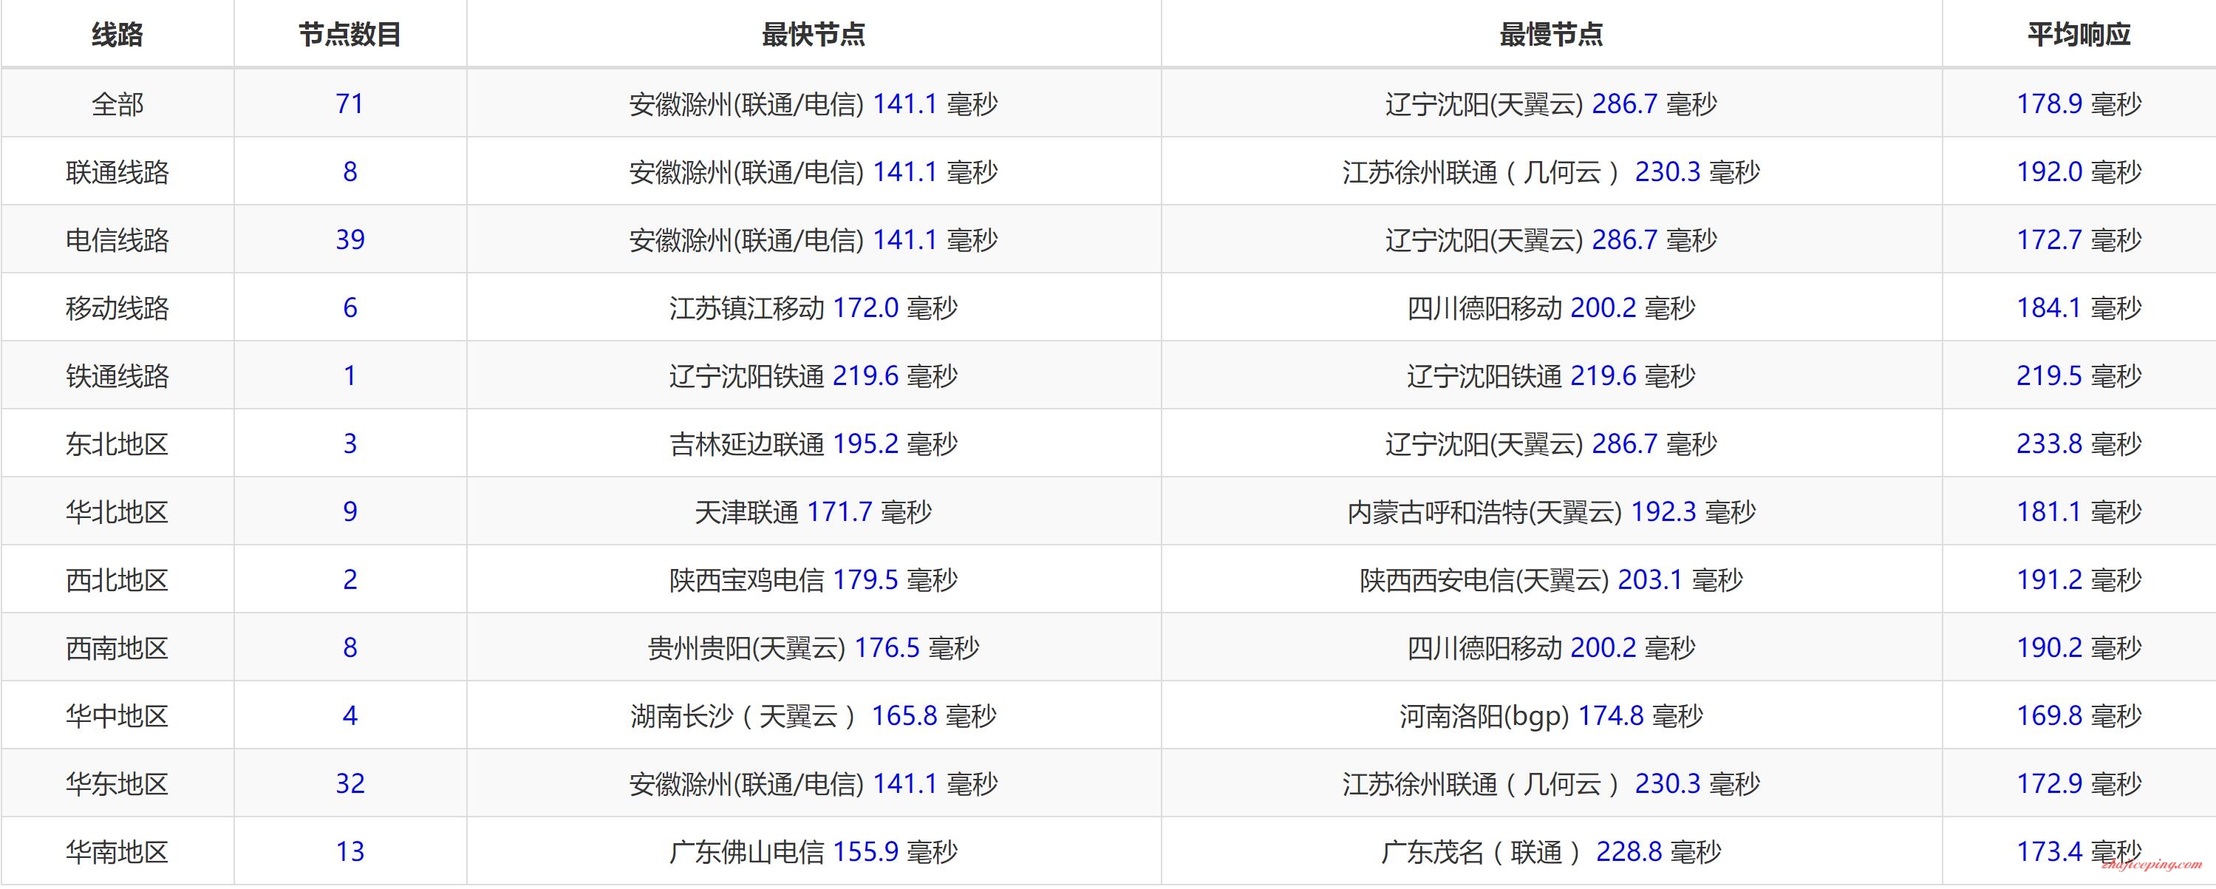This screenshot has height=889, width=2216.
Task: Click the 最快节点 column header
Action: [814, 35]
